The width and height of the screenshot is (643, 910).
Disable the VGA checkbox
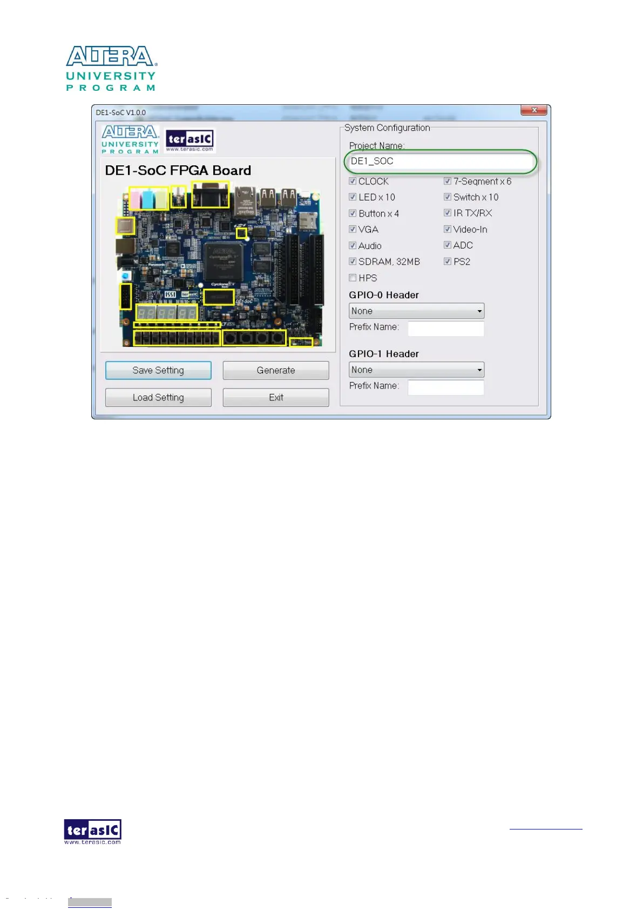[x=353, y=229]
